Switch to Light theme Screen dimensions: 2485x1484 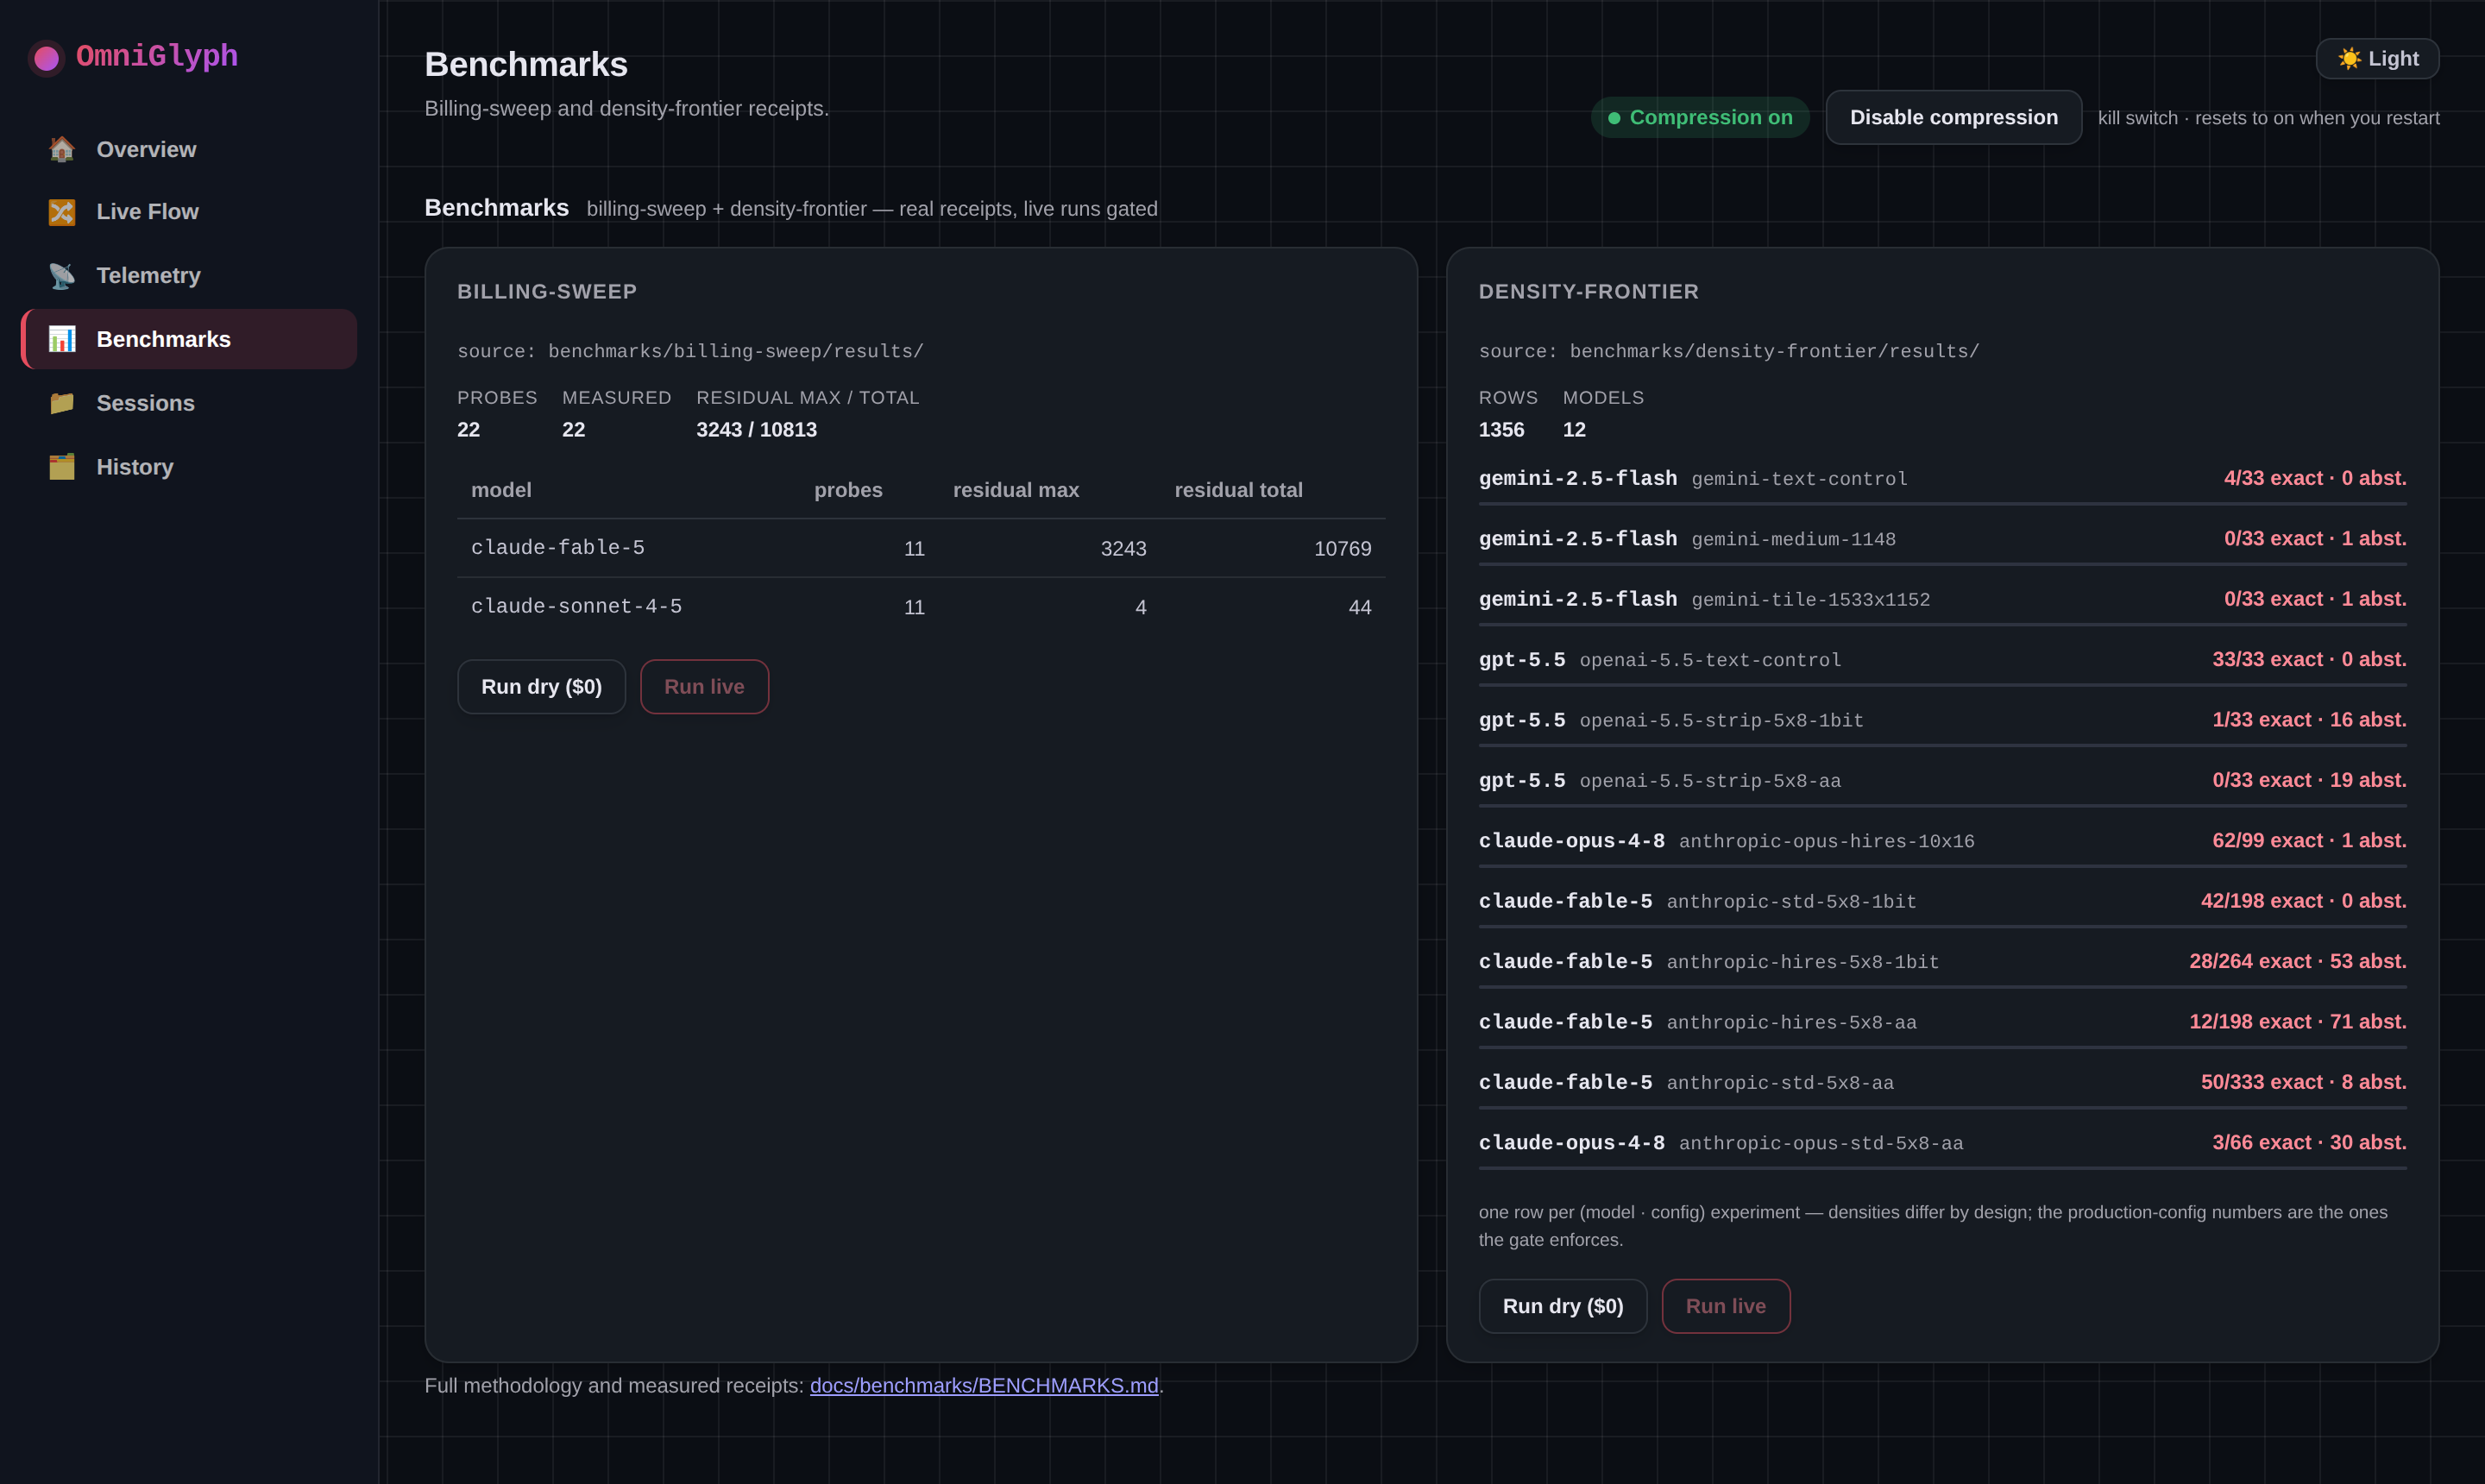click(2377, 59)
